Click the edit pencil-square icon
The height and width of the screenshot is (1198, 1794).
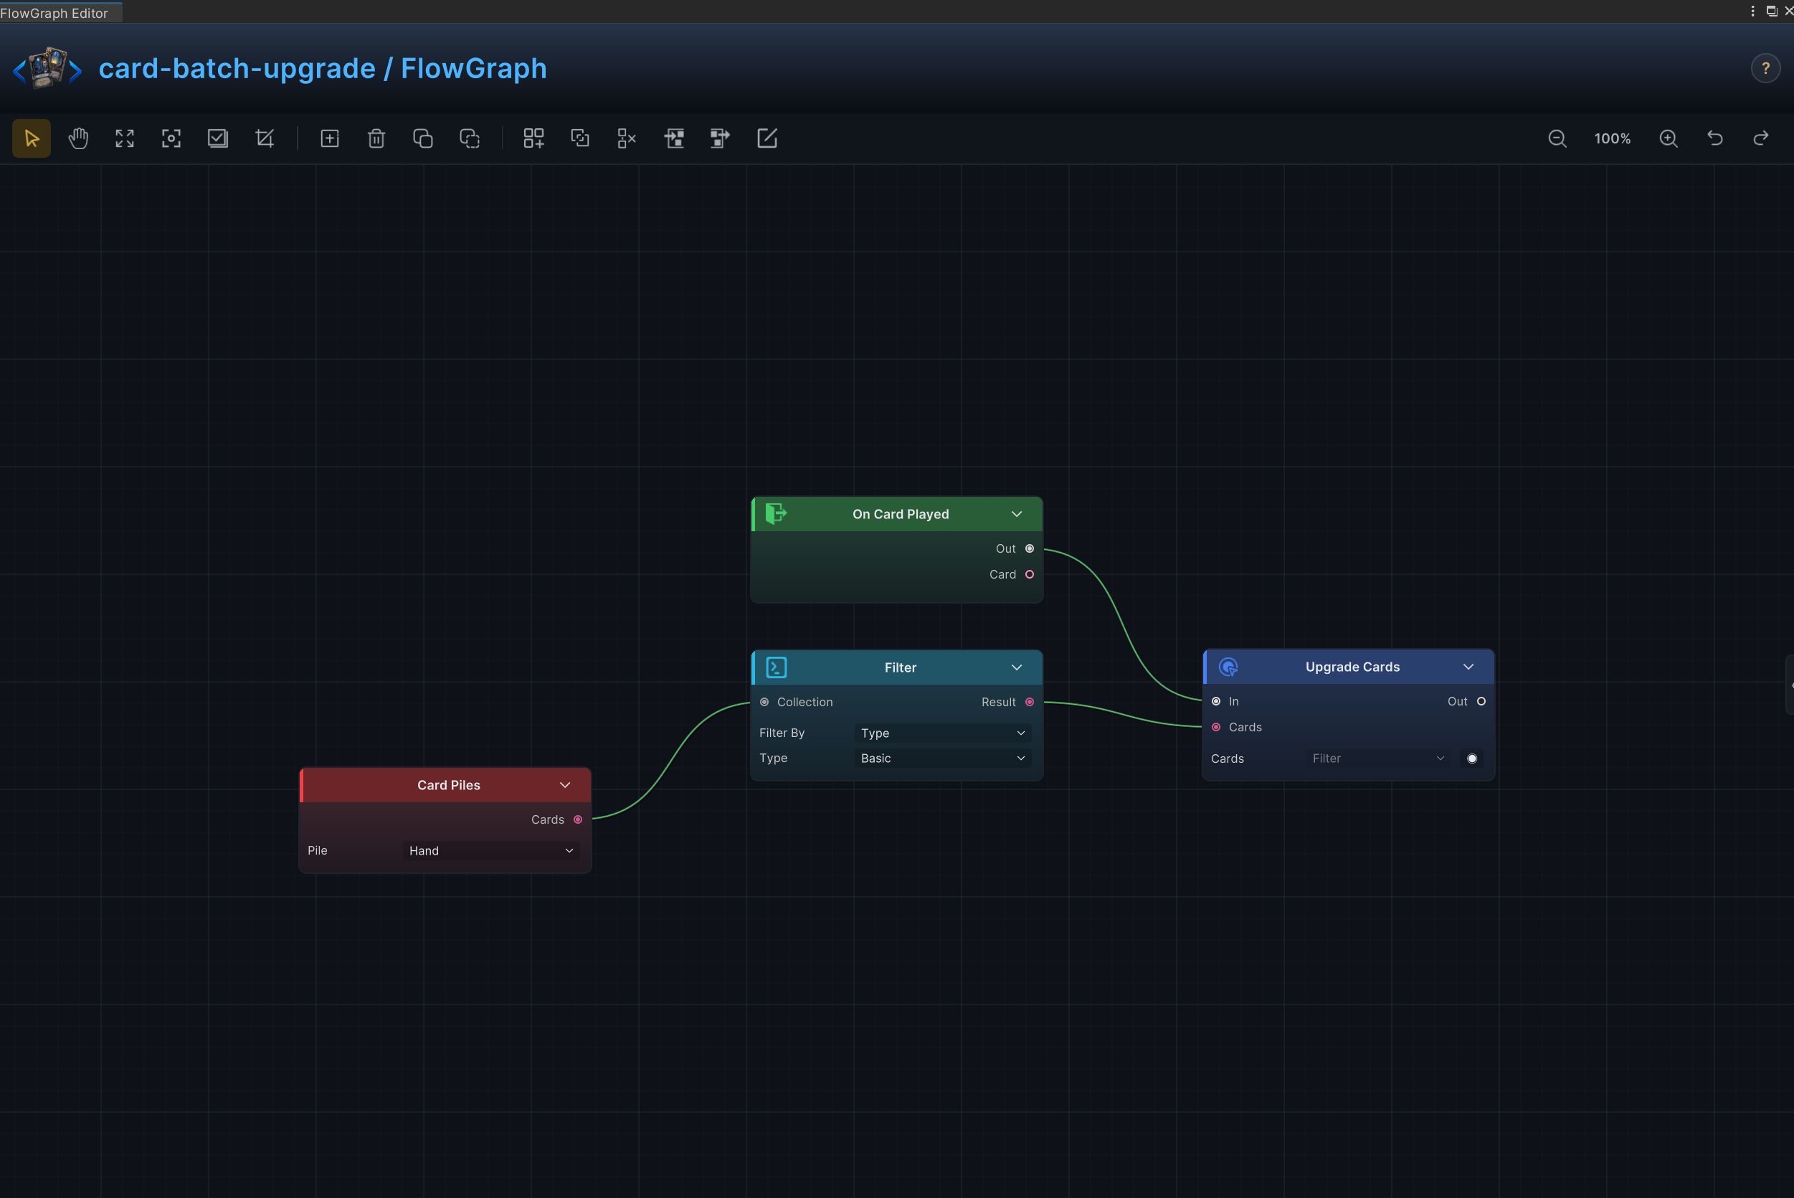[x=767, y=138]
